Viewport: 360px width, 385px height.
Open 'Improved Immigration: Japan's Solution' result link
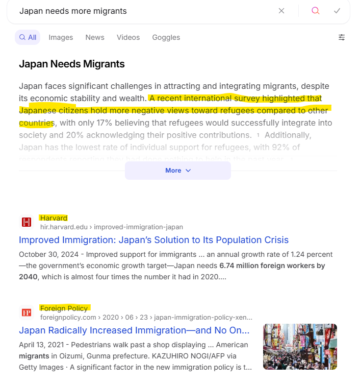[154, 240]
